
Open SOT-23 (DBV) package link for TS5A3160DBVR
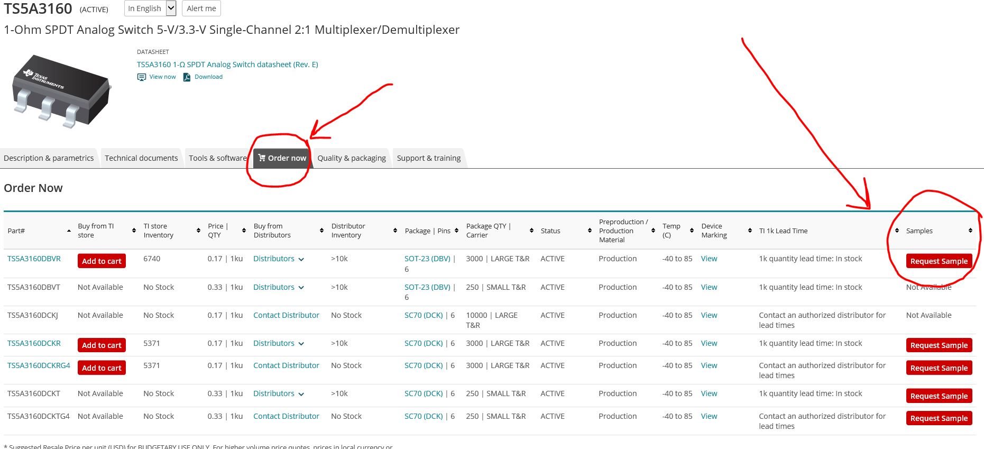point(427,259)
